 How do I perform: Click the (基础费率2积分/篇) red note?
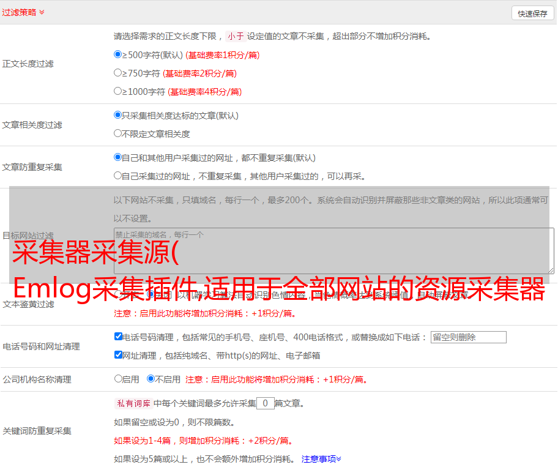pyautogui.click(x=200, y=73)
